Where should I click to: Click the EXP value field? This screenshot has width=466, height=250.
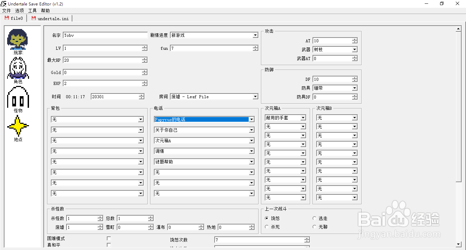click(x=103, y=83)
